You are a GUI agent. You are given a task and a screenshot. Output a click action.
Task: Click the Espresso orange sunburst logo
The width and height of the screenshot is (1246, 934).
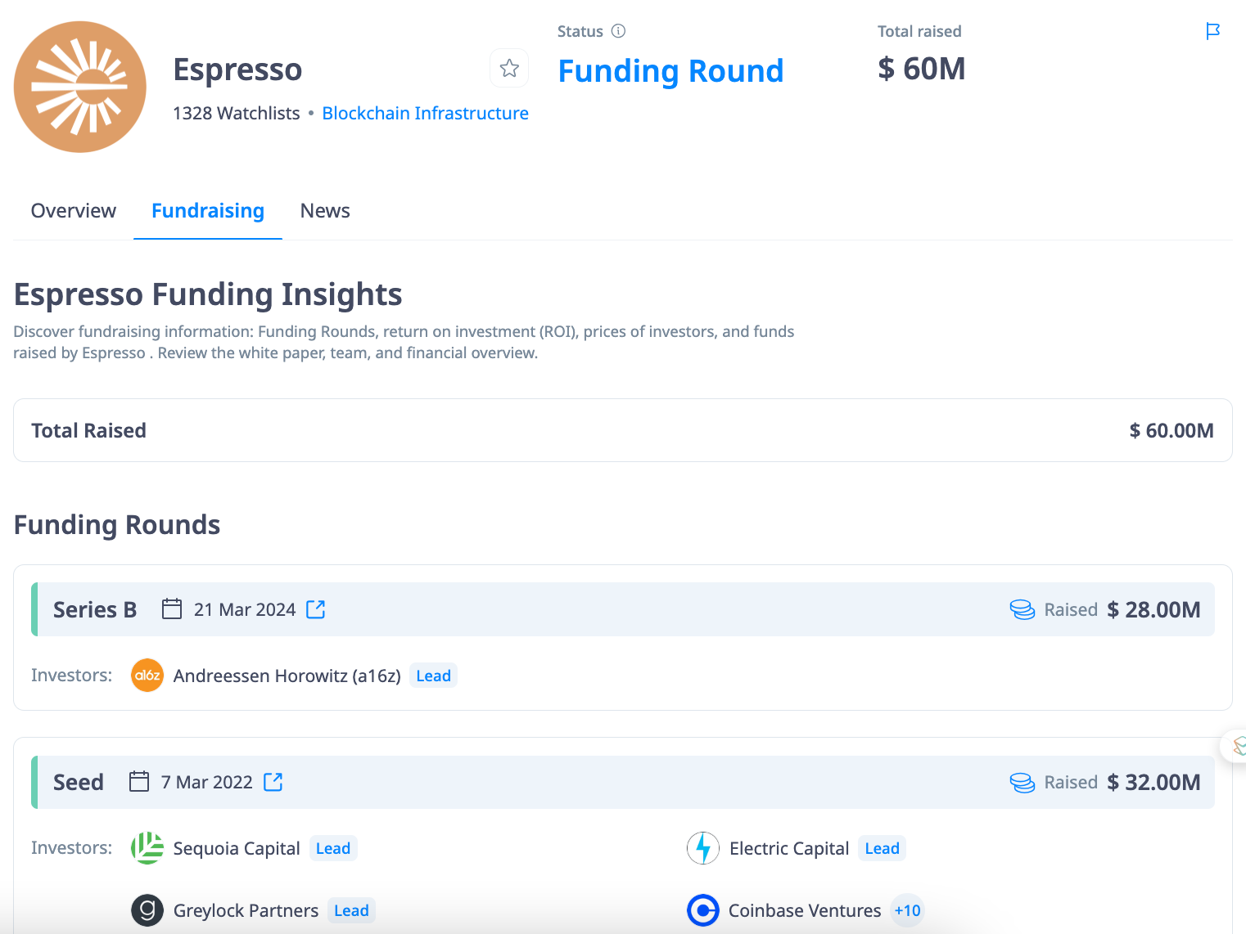click(x=80, y=87)
